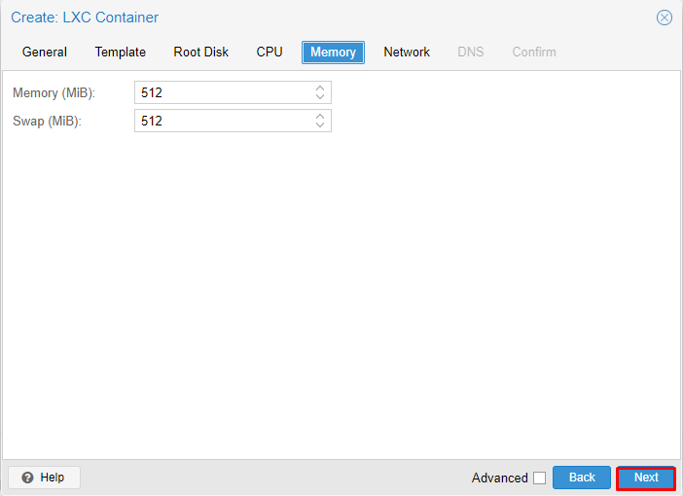Open the Network tab
This screenshot has height=496, width=683.
pyautogui.click(x=407, y=53)
